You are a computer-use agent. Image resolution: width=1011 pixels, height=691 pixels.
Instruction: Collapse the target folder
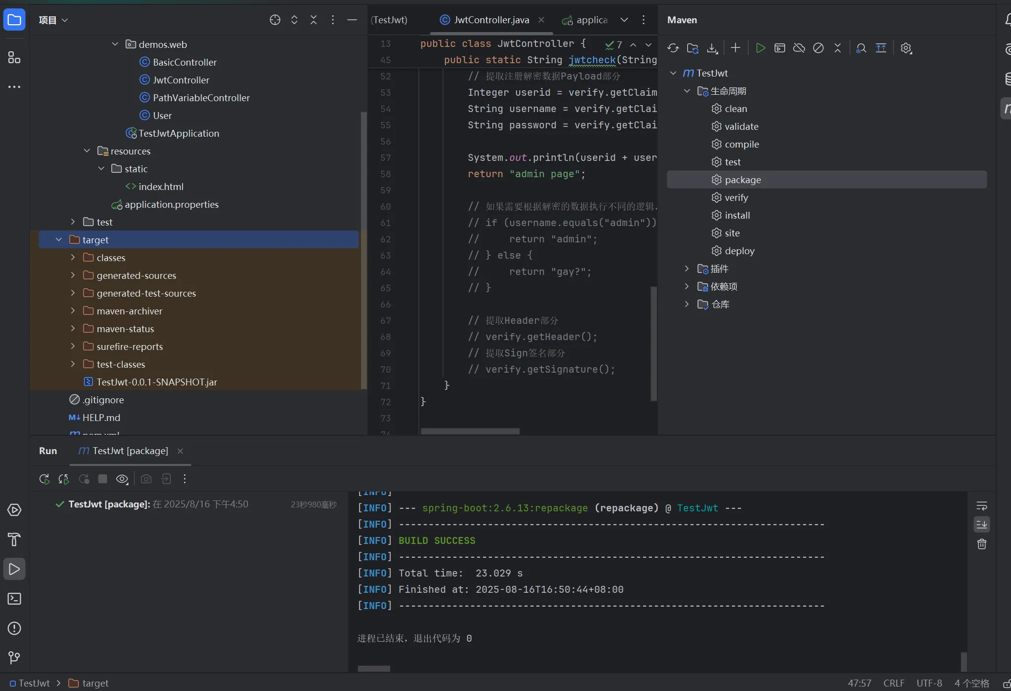[59, 240]
